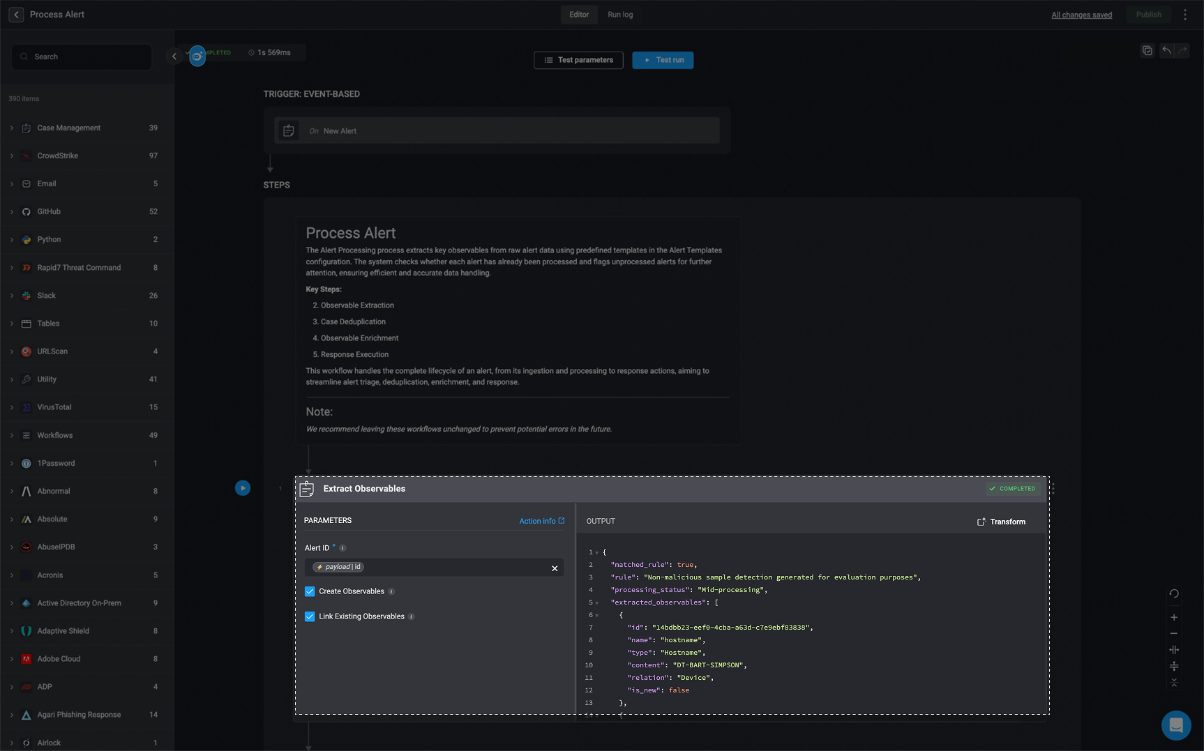Open the three-dot more options menu
The width and height of the screenshot is (1204, 751).
pos(1185,15)
